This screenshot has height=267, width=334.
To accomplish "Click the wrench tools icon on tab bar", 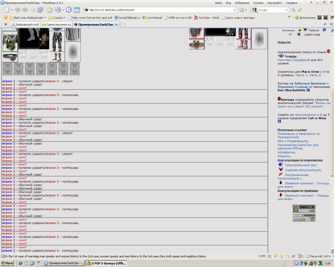I will (x=325, y=24).
